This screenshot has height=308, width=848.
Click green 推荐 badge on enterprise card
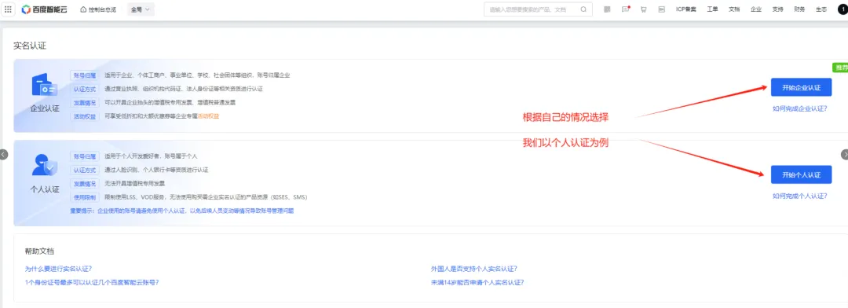840,68
